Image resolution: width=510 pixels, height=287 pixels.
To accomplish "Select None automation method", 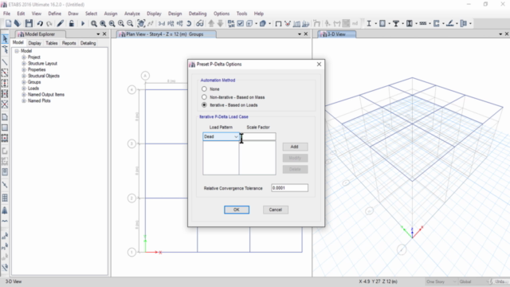I will click(x=204, y=88).
